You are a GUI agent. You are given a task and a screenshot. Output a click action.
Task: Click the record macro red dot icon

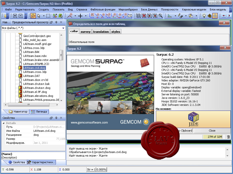224,16
